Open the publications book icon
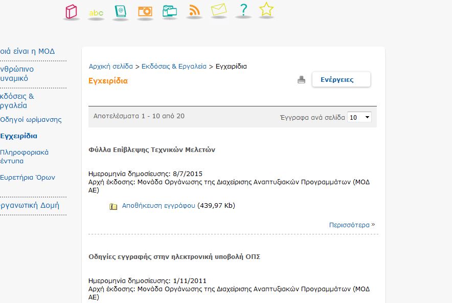Viewport: 452px width, 303px height. pos(71,12)
